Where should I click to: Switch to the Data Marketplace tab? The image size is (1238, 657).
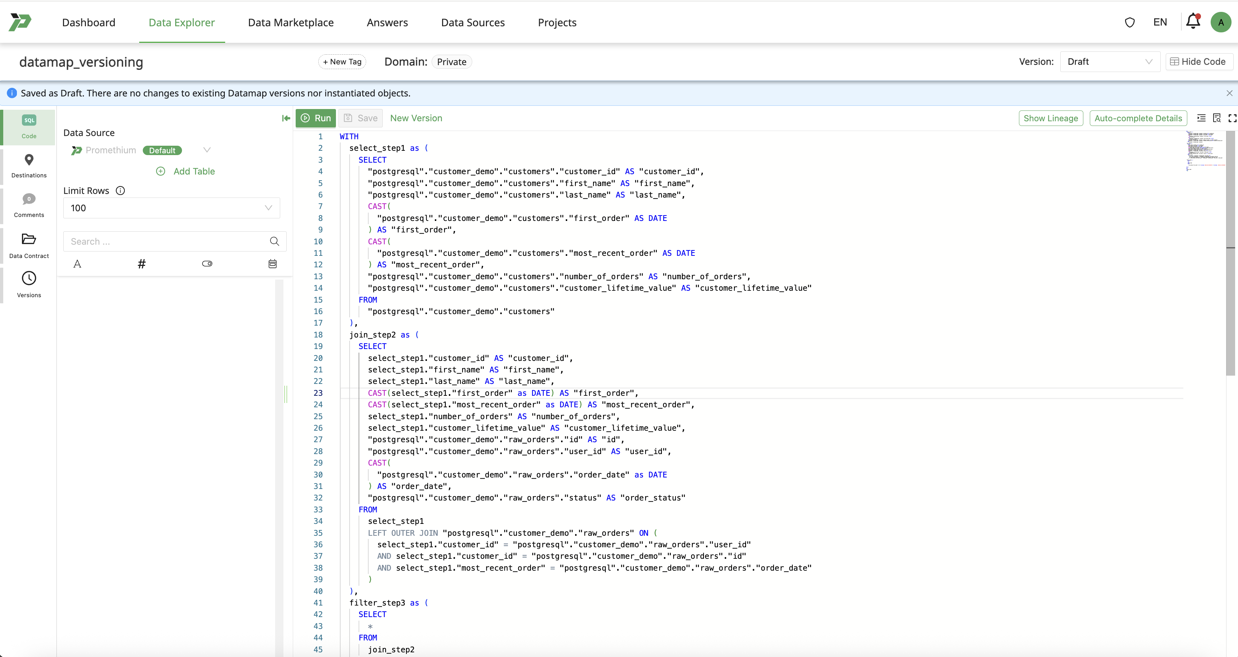290,23
